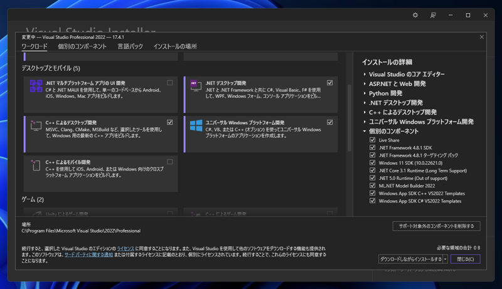Screen dimensions: 502x289
Task: Expand ユニバーサル Windows プラットフォーム開発 in install details
Action: pos(365,122)
